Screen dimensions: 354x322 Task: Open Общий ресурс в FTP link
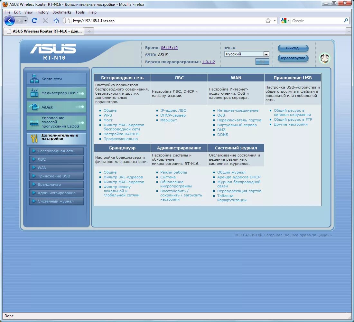coord(293,119)
